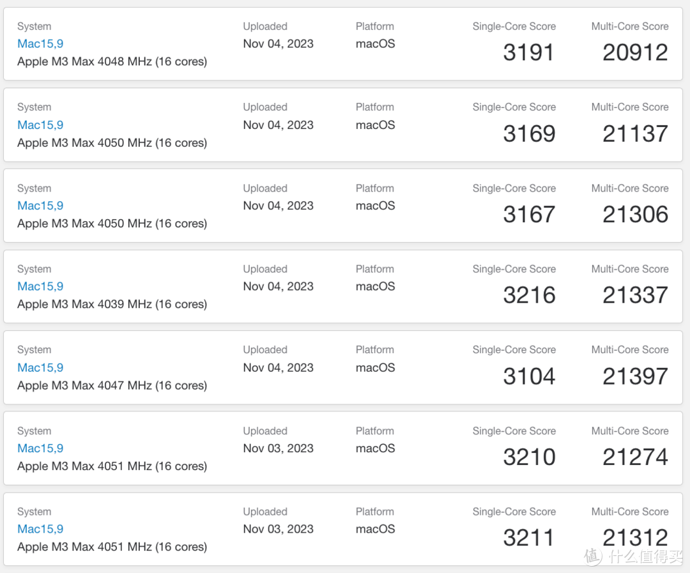This screenshot has width=690, height=573.
Task: Click the multi-core score 21137
Action: (x=636, y=134)
